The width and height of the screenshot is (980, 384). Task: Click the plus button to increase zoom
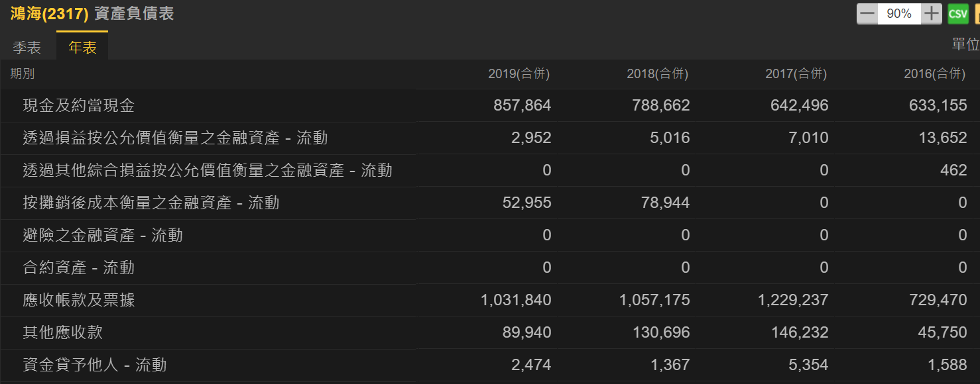(x=932, y=14)
